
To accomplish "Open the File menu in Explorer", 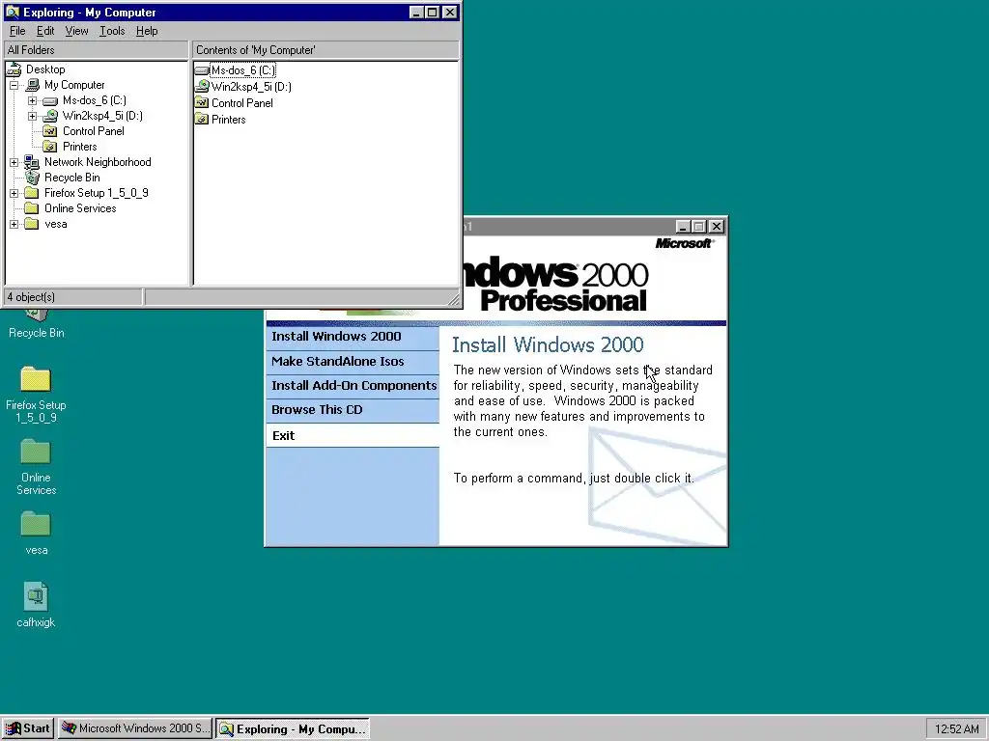I will 17,31.
